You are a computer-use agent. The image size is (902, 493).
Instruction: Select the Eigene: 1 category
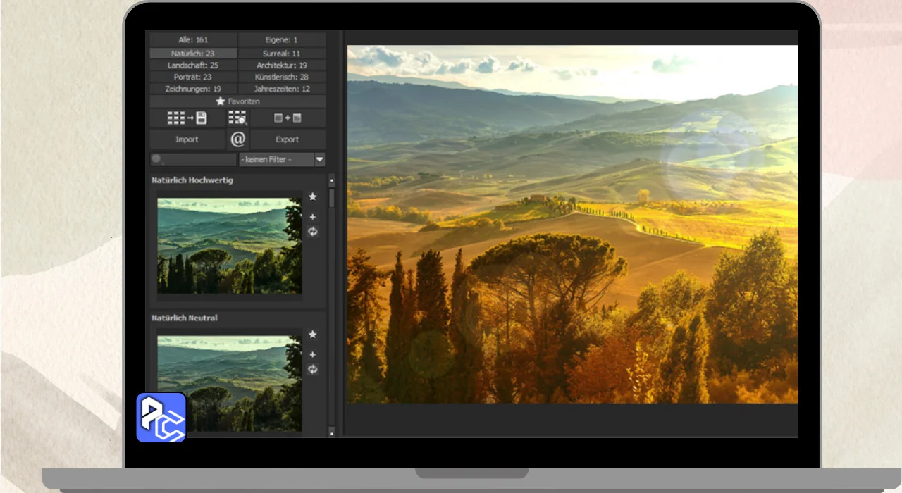[x=282, y=40]
